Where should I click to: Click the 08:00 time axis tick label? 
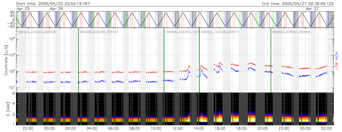pyautogui.click(x=135, y=128)
